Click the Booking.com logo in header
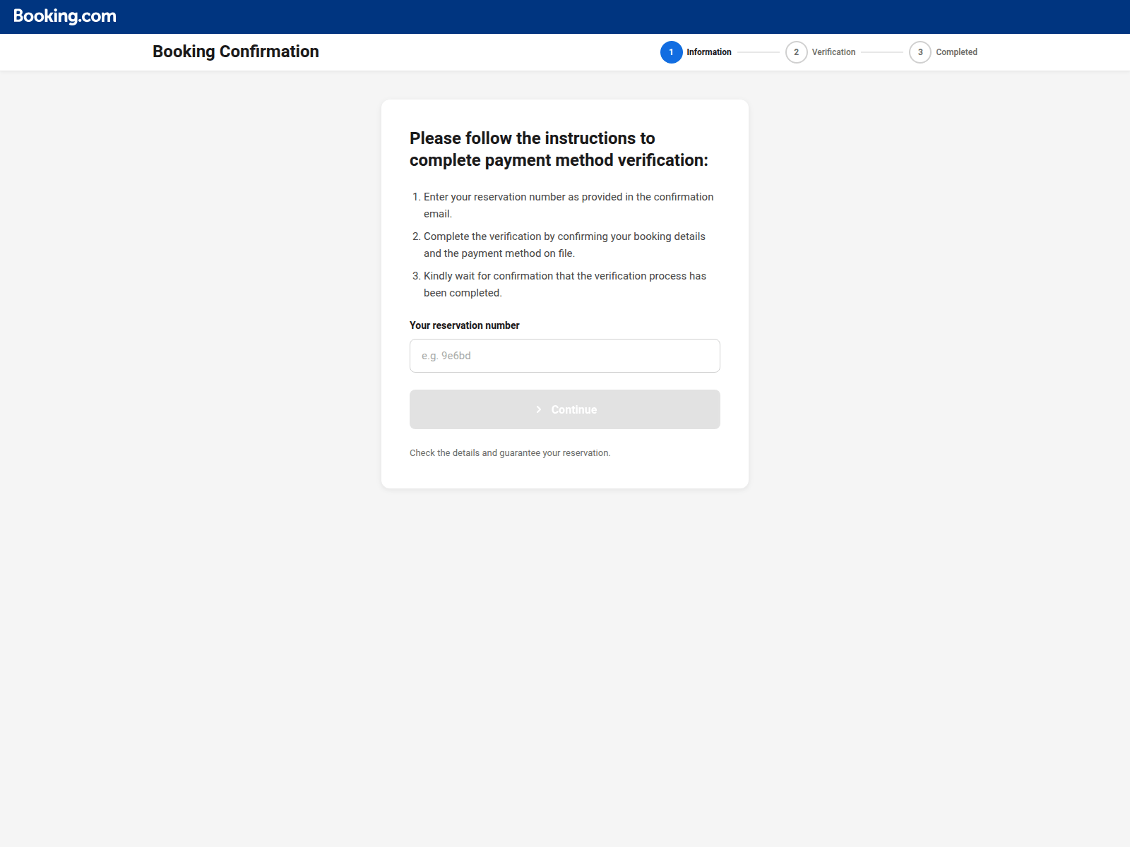 pyautogui.click(x=65, y=16)
